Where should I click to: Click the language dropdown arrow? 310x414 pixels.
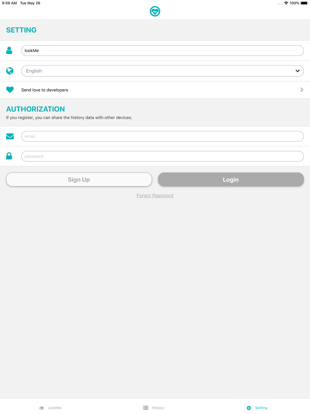pyautogui.click(x=298, y=71)
